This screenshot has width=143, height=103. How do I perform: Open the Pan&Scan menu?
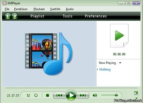point(21,9)
